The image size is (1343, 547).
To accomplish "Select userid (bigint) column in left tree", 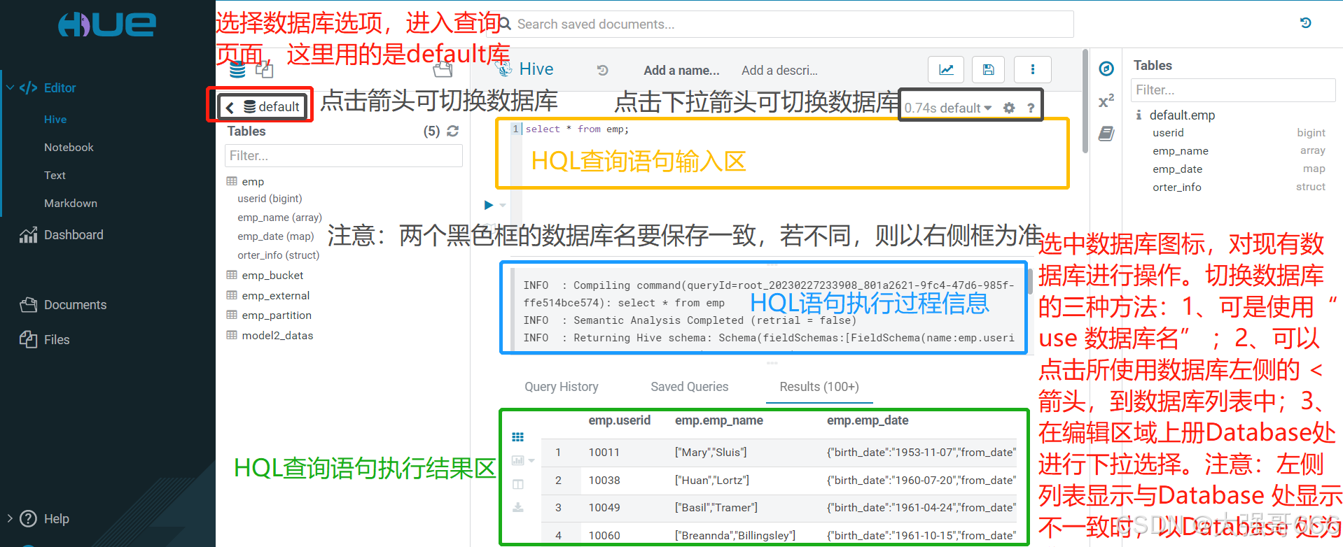I will click(270, 199).
